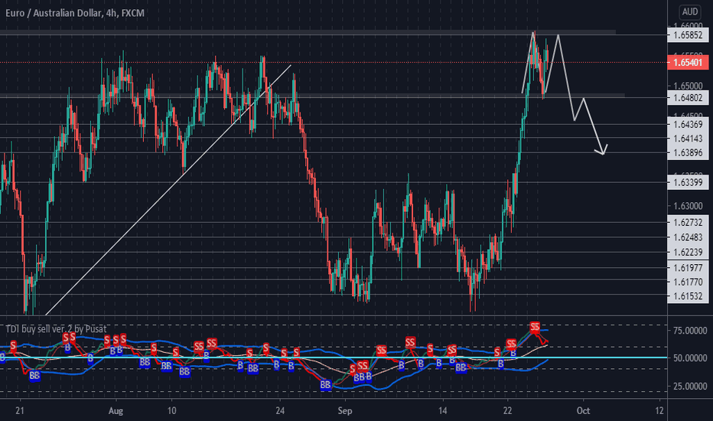Image resolution: width=713 pixels, height=421 pixels.
Task: Click the 22 date label on time axis
Action: (507, 411)
